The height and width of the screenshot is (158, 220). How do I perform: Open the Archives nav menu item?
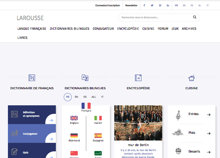[x=189, y=29]
